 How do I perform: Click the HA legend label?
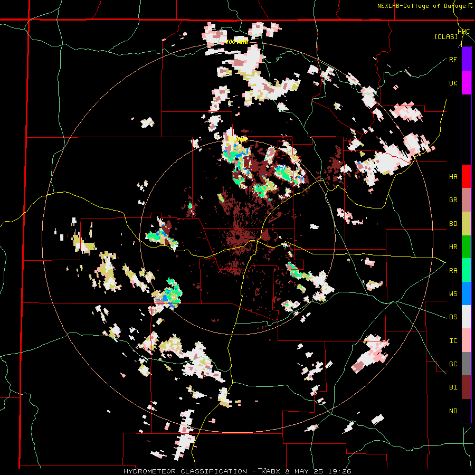(453, 176)
